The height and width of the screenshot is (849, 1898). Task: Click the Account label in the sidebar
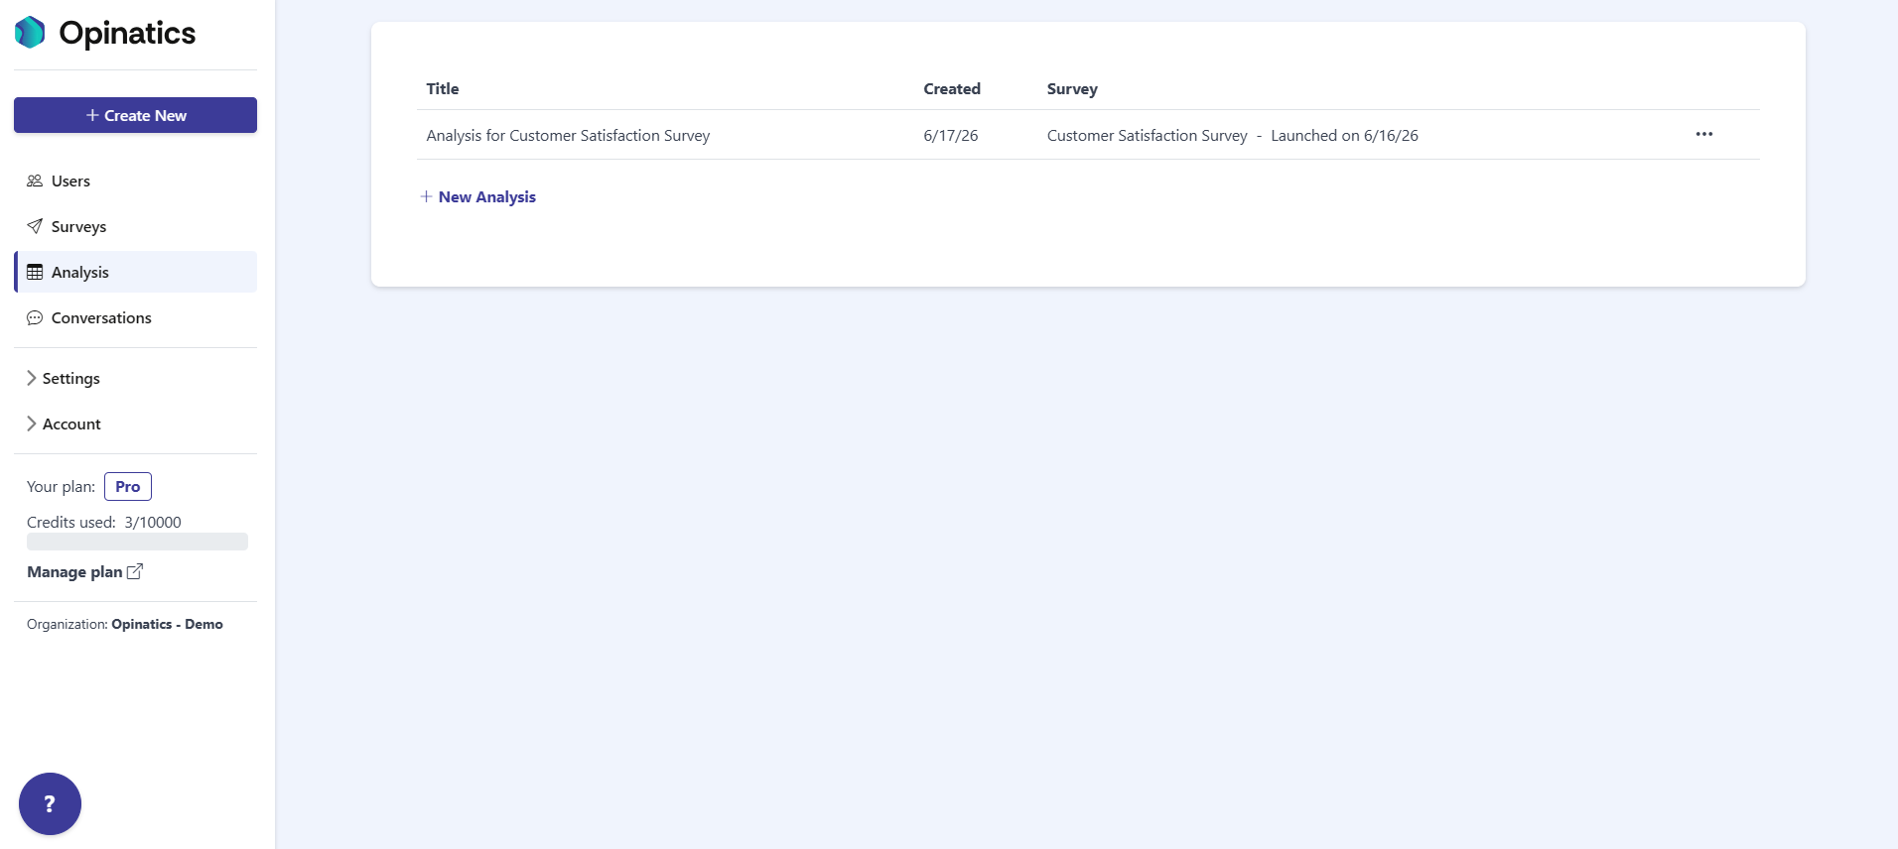pos(71,424)
